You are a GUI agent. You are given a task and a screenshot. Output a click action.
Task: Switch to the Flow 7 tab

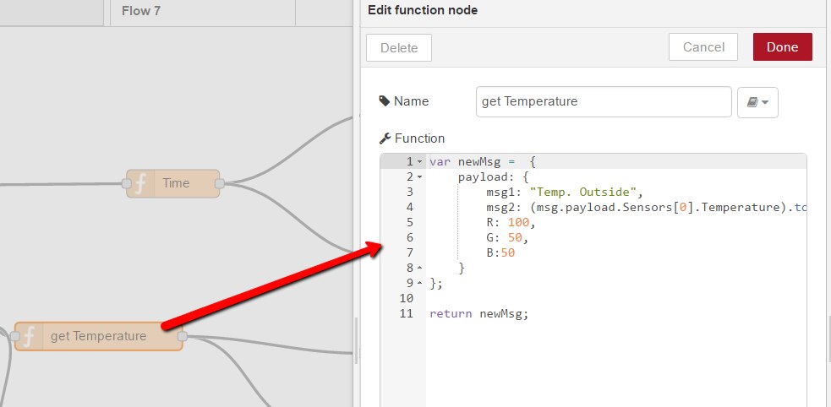point(141,11)
